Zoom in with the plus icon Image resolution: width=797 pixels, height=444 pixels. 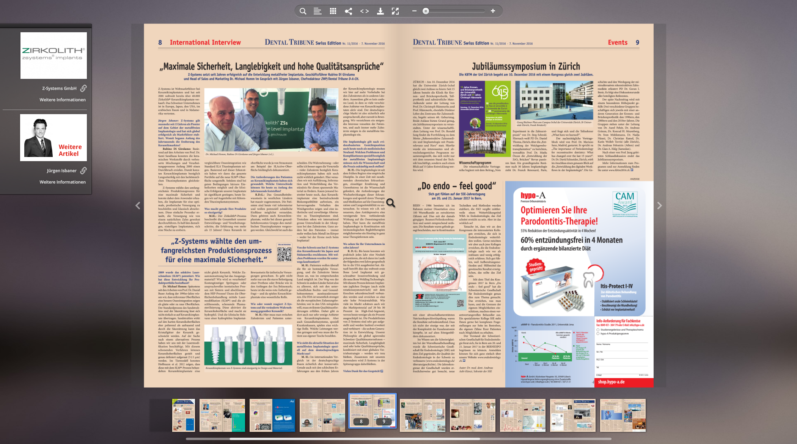pyautogui.click(x=493, y=11)
